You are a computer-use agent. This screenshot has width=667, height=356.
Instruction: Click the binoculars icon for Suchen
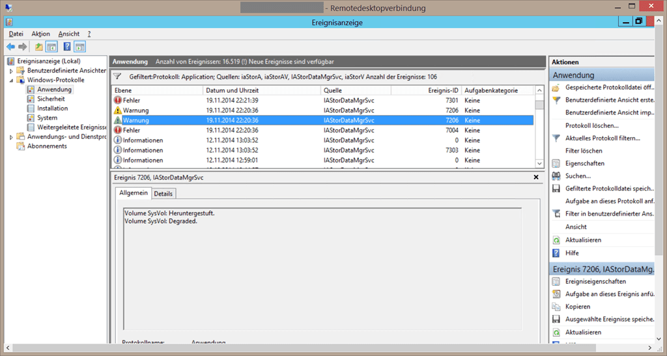point(556,176)
